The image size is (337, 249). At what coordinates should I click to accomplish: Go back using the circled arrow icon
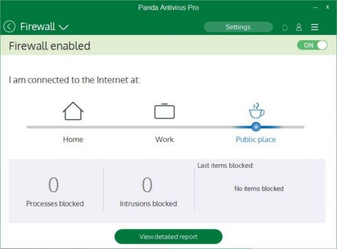point(9,27)
